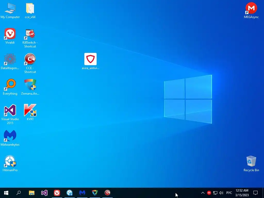Select the Everything search desktop icon
This screenshot has height=198, width=264.
[10, 87]
